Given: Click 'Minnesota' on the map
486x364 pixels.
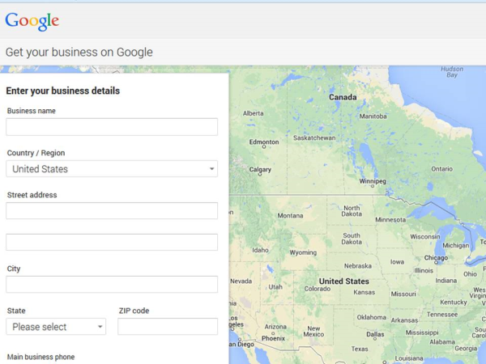Looking at the screenshot, I should point(390,220).
